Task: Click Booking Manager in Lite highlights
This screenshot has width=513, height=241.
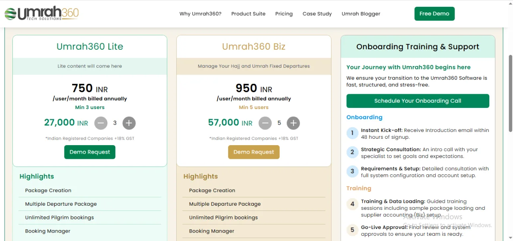Action: click(48, 231)
